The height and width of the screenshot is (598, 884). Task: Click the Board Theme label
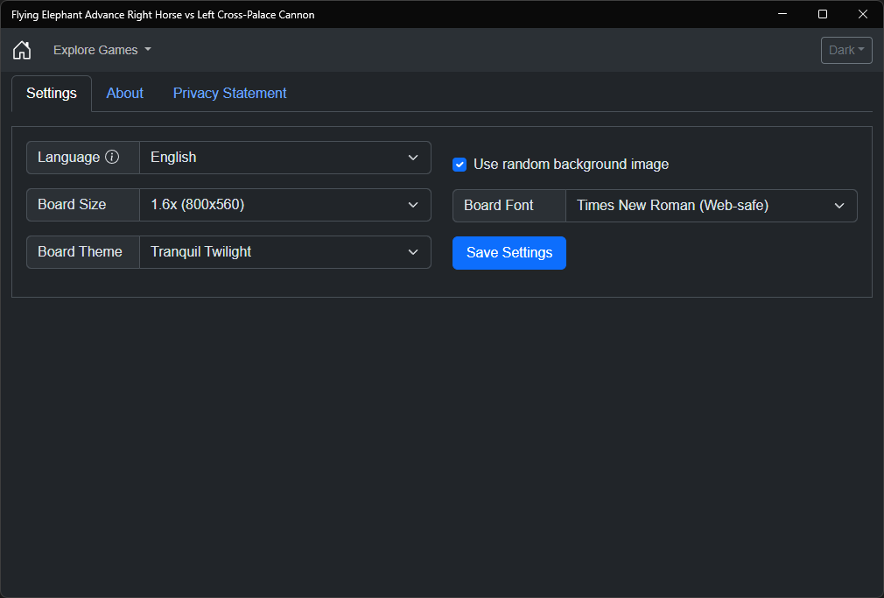click(x=80, y=252)
